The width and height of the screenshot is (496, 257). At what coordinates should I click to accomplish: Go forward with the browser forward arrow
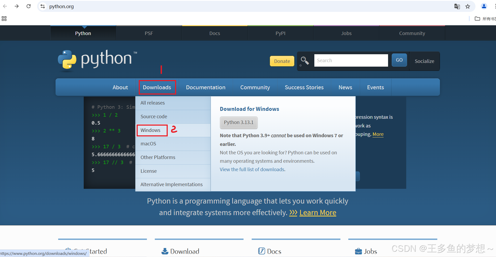(x=17, y=6)
